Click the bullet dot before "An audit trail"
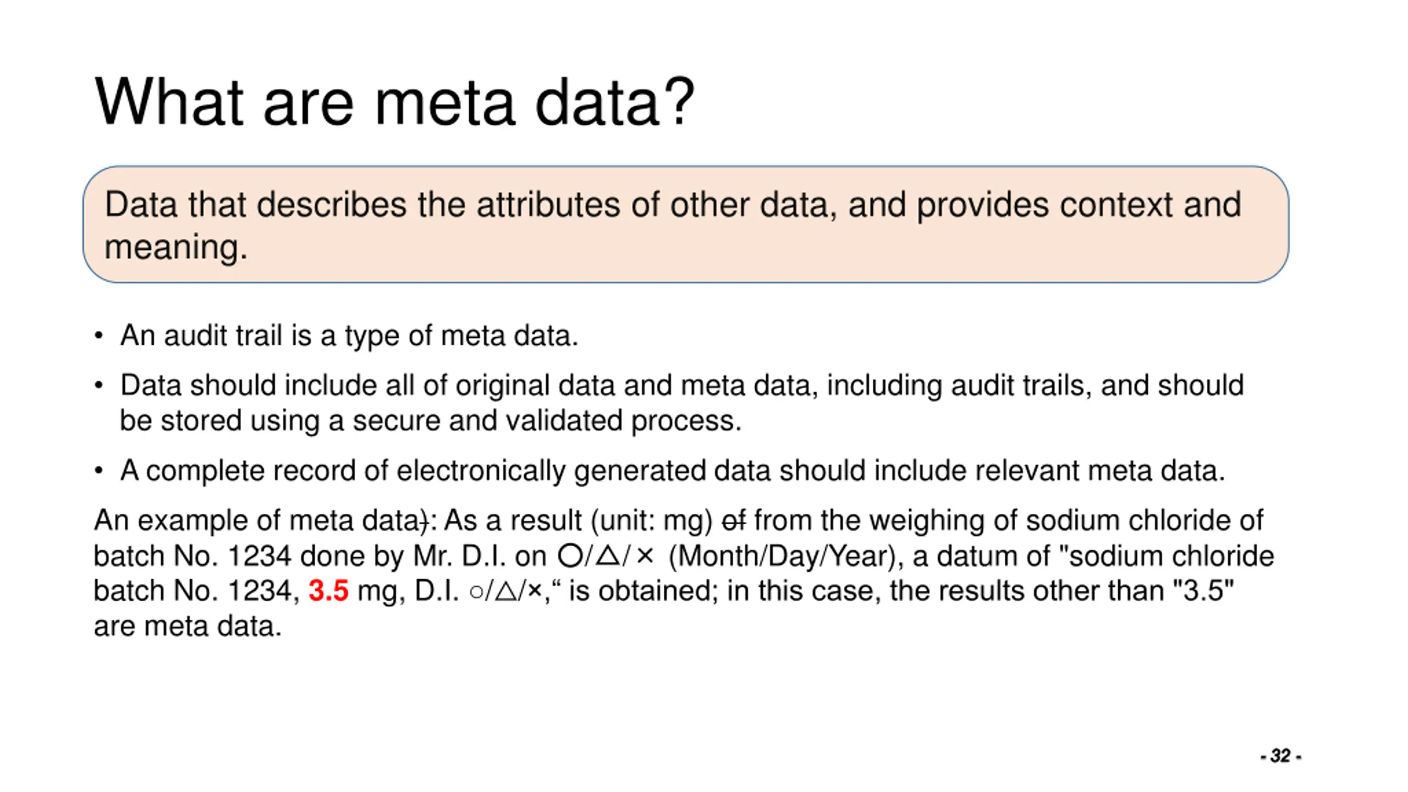Image resolution: width=1408 pixels, height=792 pixels. pos(98,335)
